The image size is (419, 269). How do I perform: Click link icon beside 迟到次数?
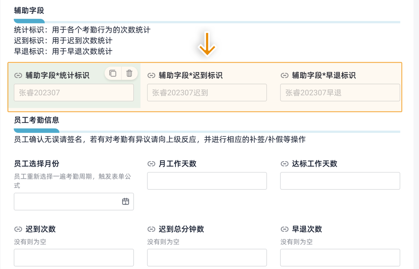[18, 229]
